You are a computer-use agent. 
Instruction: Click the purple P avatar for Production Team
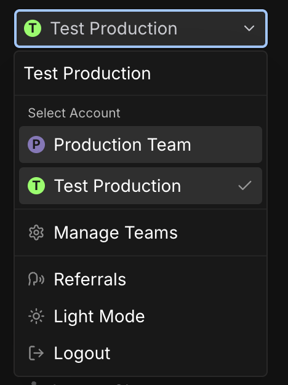pyautogui.click(x=36, y=145)
